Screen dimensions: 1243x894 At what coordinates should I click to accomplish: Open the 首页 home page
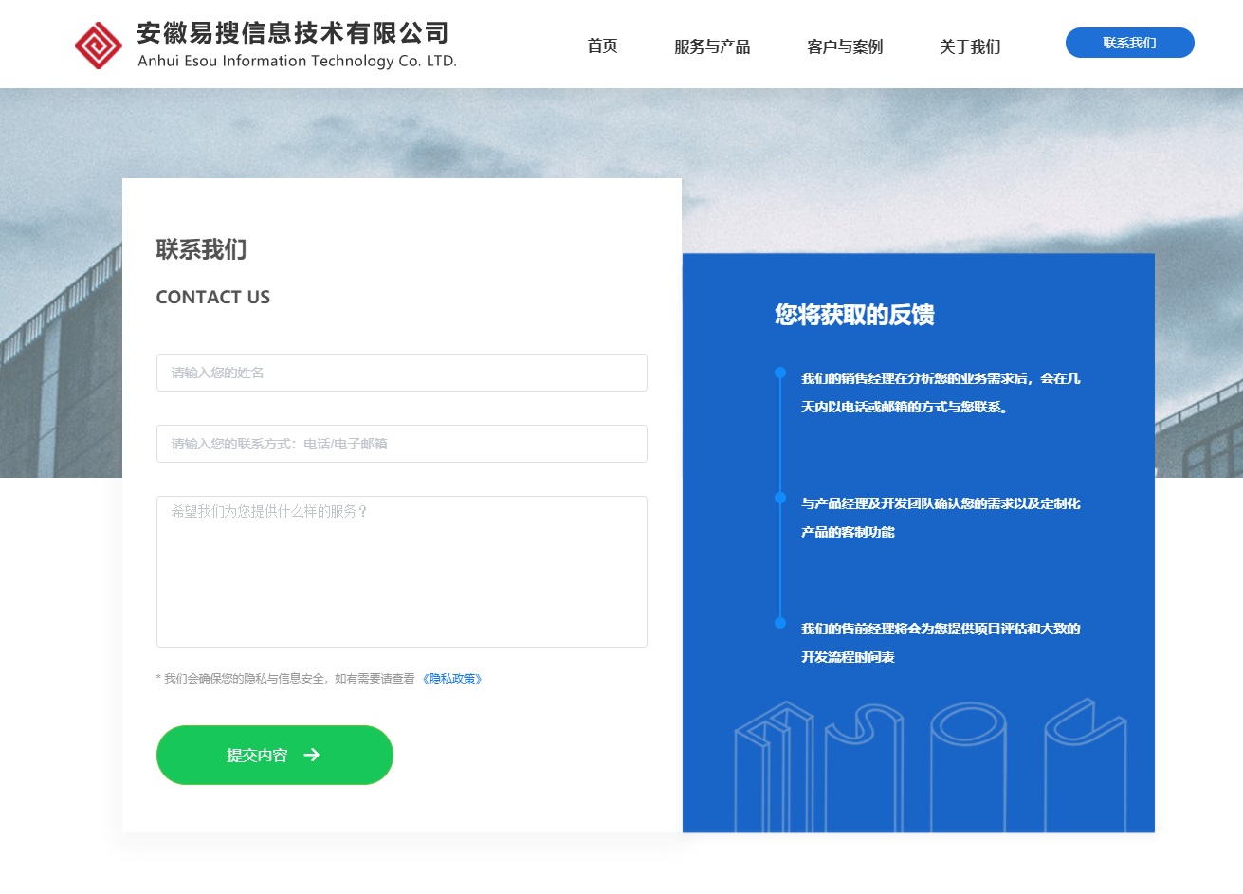[602, 46]
